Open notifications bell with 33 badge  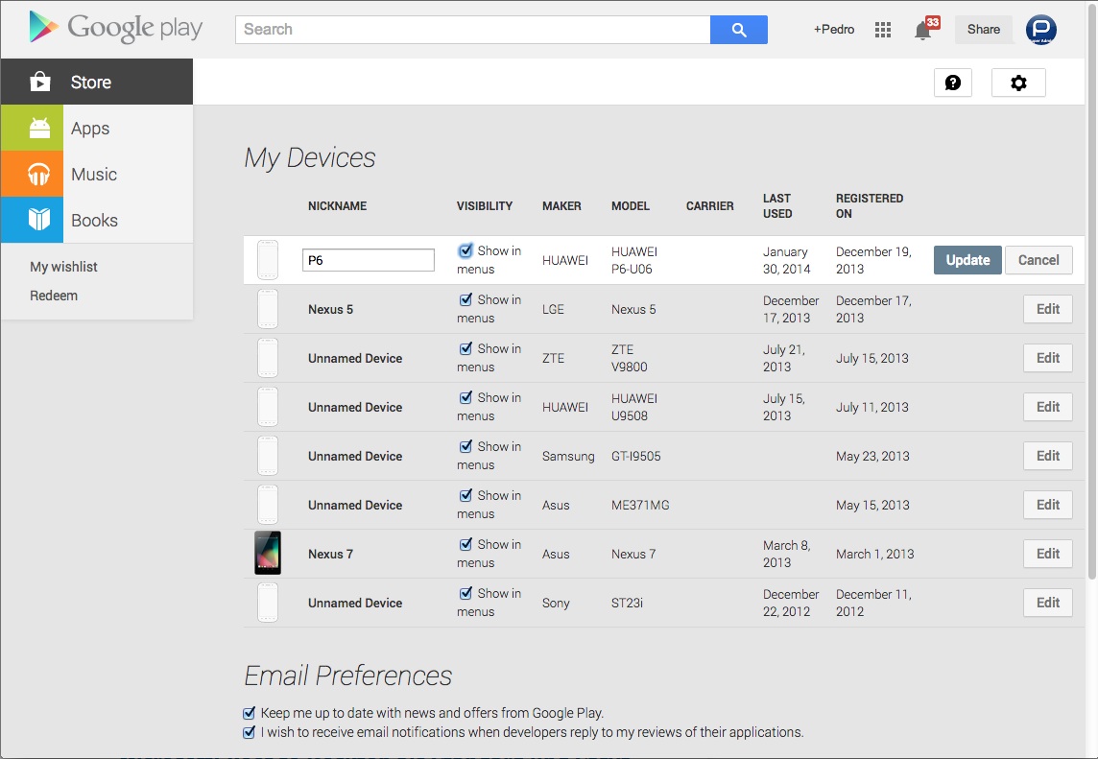(x=925, y=29)
